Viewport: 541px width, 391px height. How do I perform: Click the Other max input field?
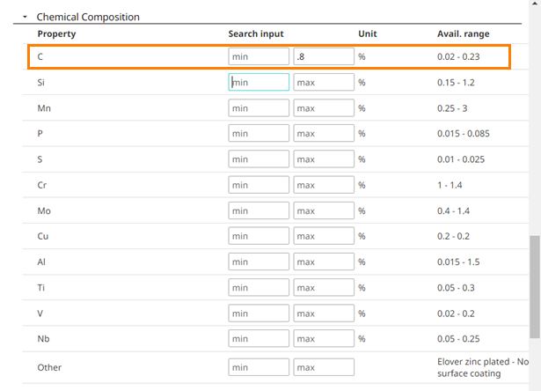[x=324, y=366]
